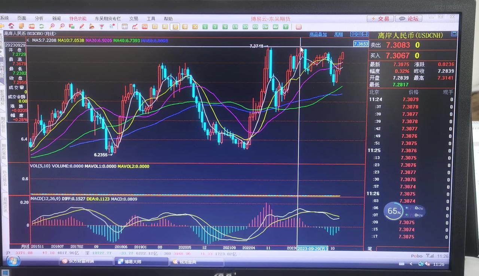Image resolution: width=479 pixels, height=276 pixels.
Task: Click the second magnifier zoom-out icon
Action: pos(62,26)
